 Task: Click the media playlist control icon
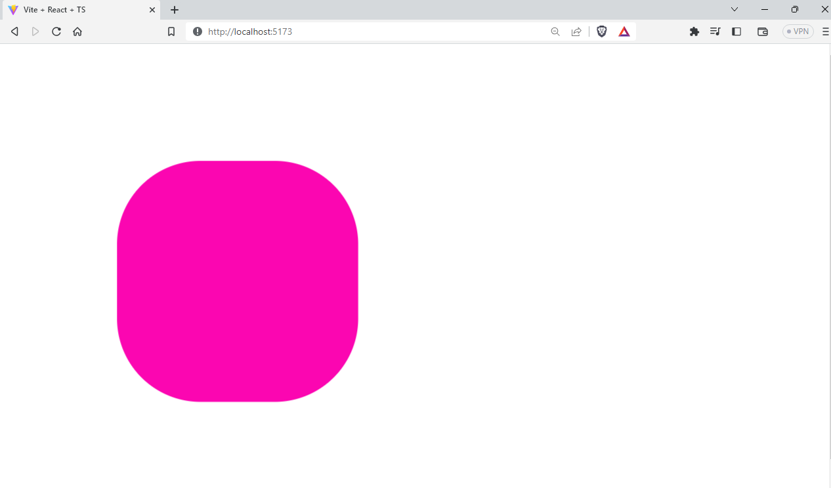pyautogui.click(x=715, y=31)
